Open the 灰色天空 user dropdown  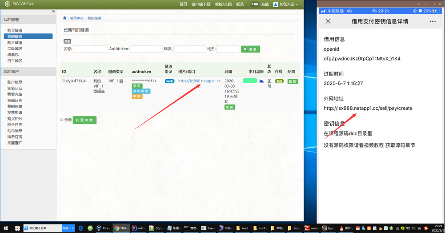point(285,4)
